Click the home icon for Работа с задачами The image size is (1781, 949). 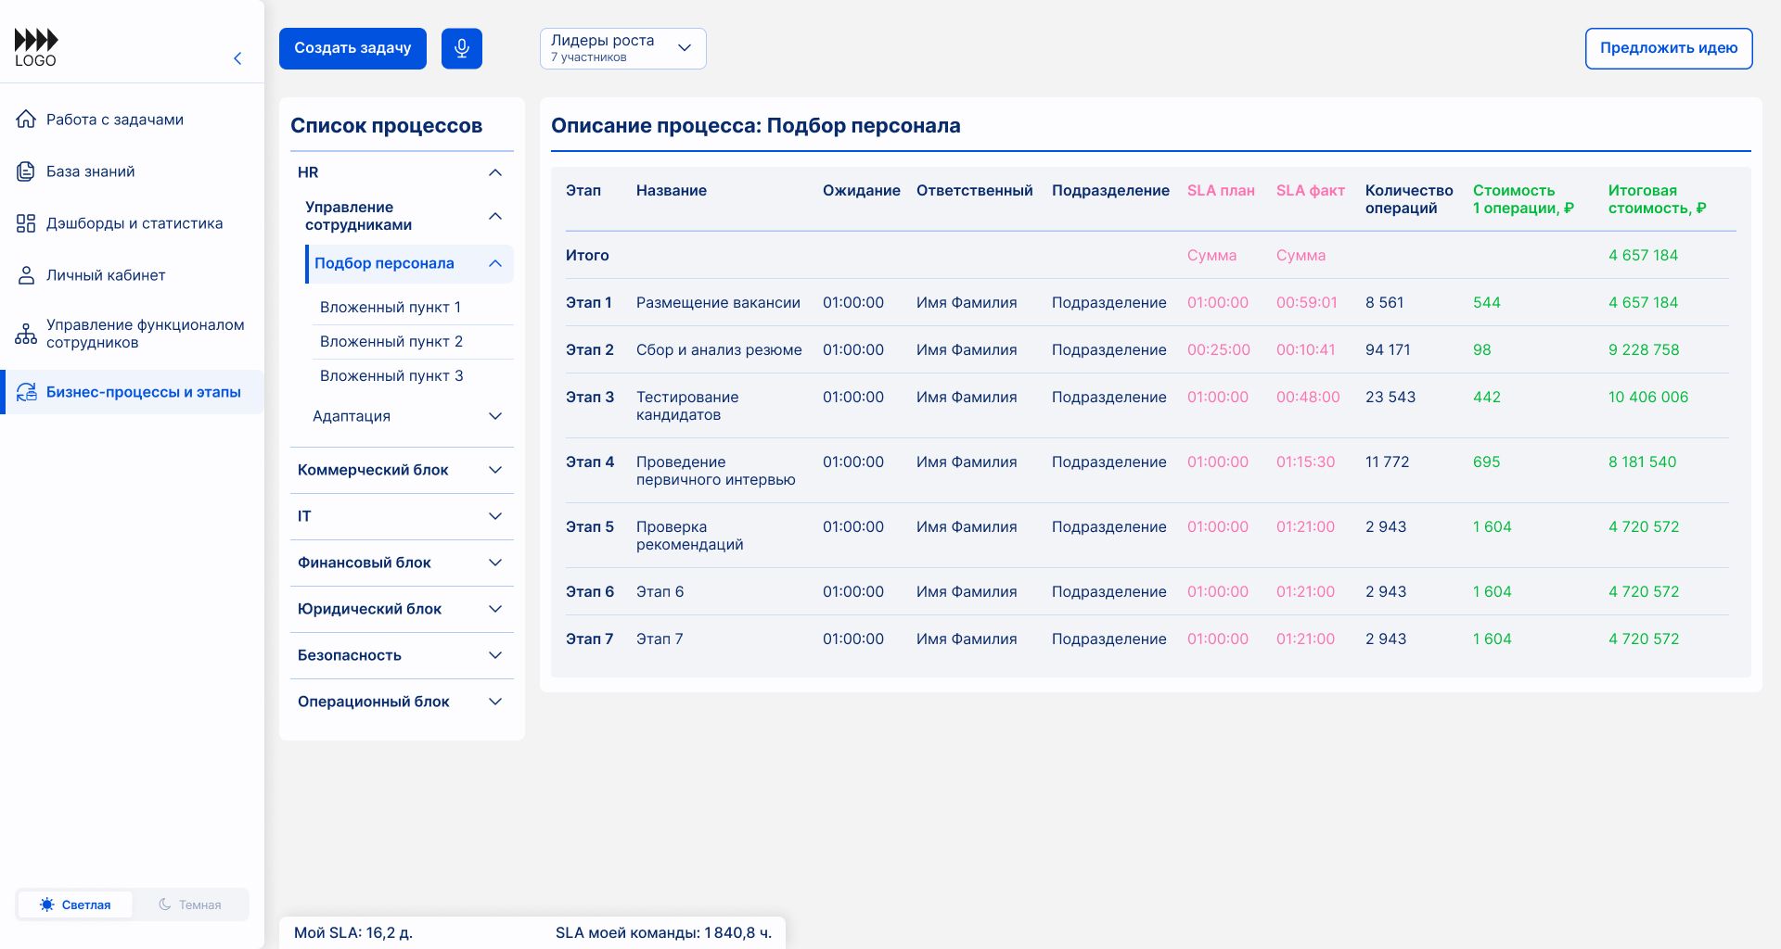pos(26,120)
